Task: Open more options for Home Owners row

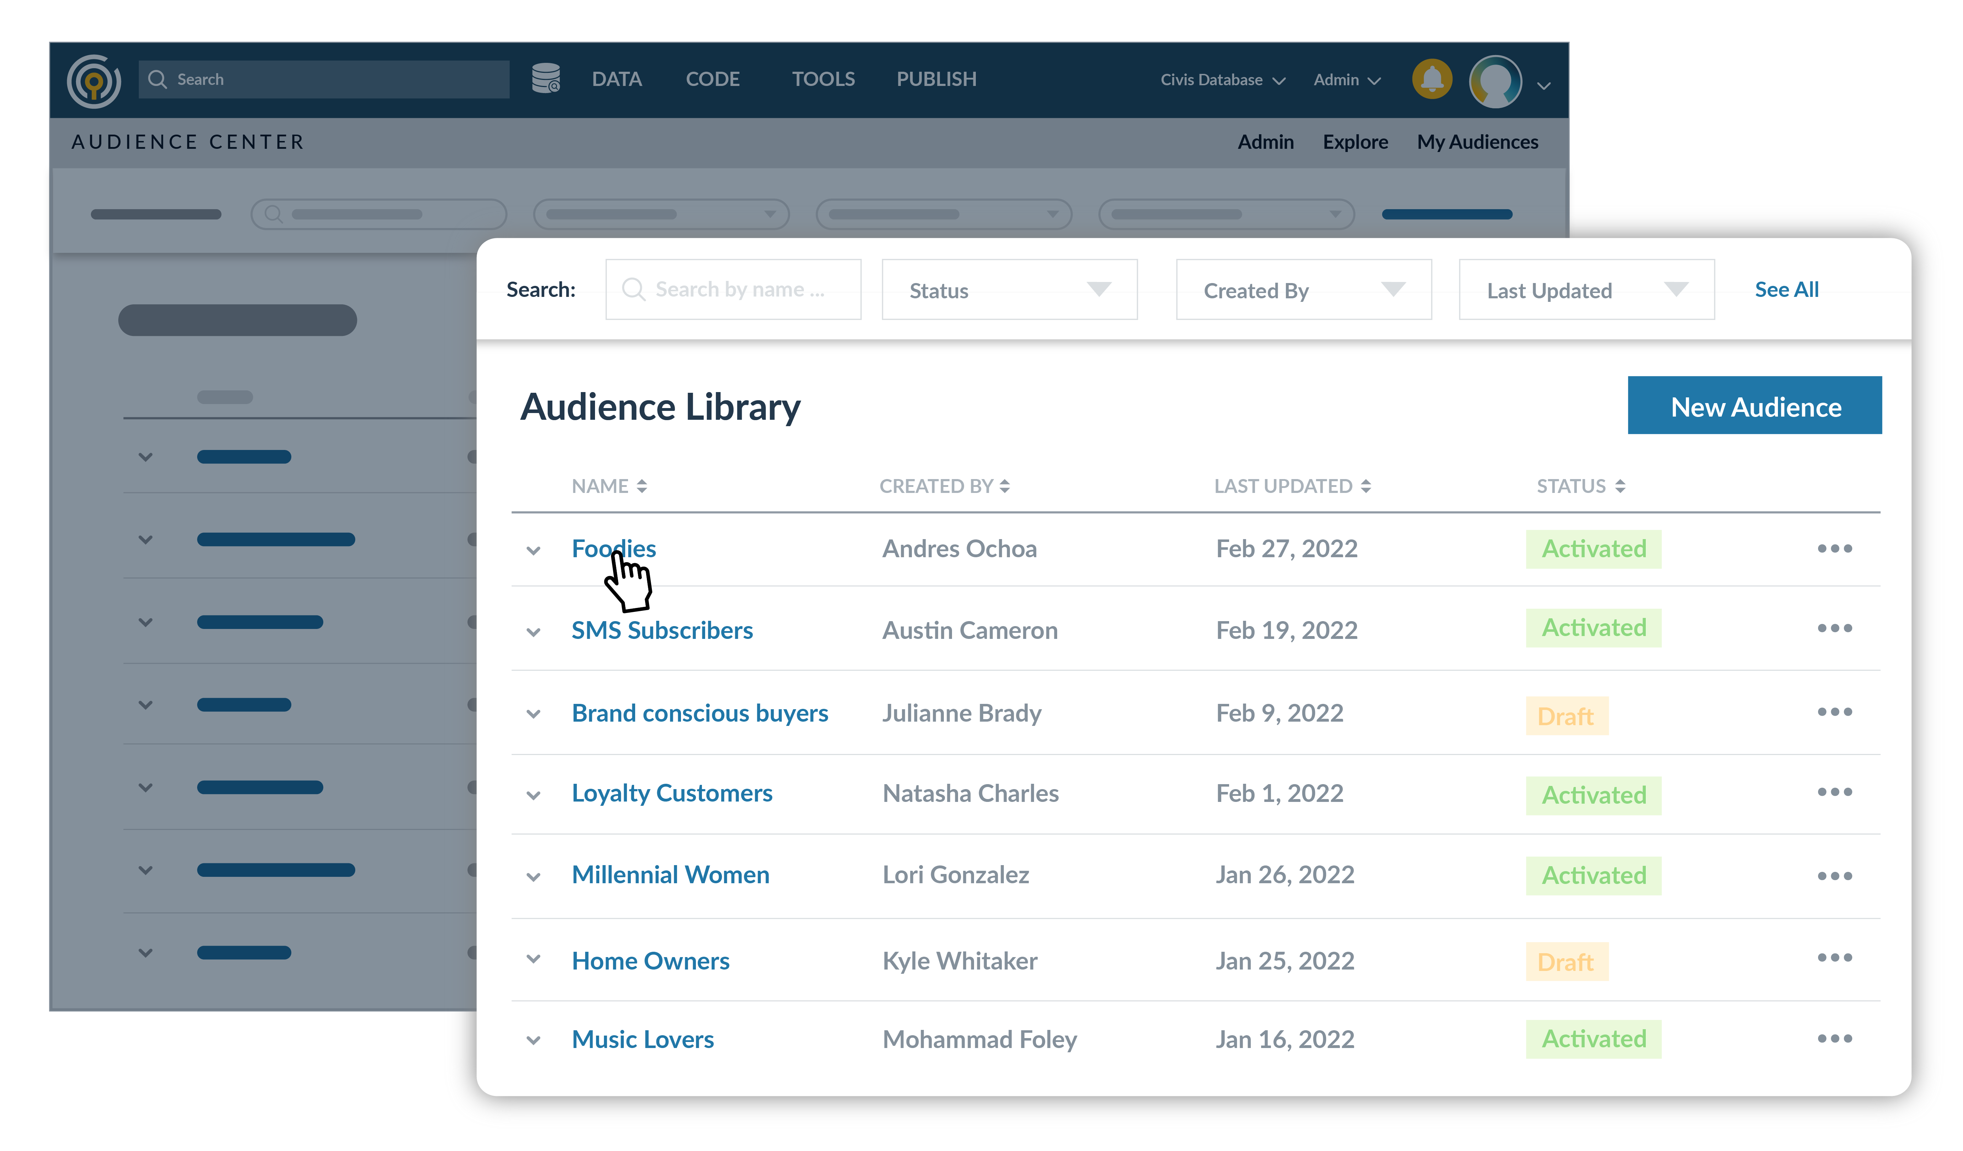Action: point(1834,957)
